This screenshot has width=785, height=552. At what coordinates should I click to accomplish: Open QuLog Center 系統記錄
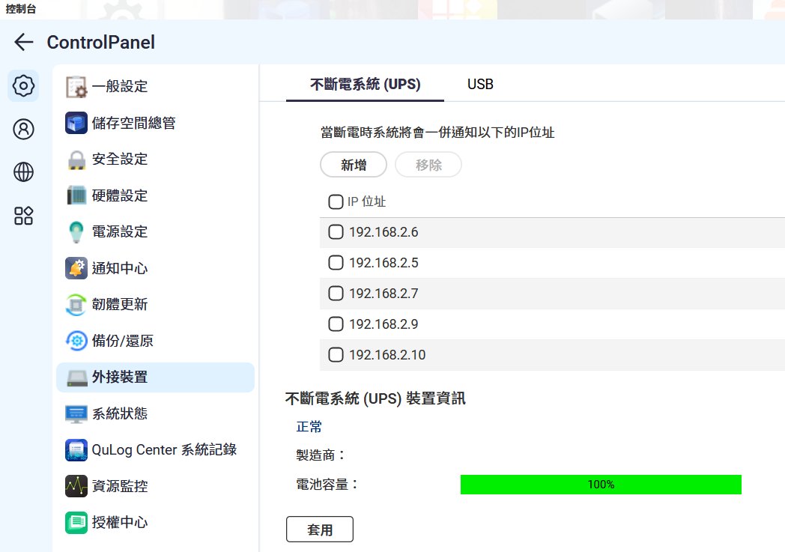pos(163,449)
